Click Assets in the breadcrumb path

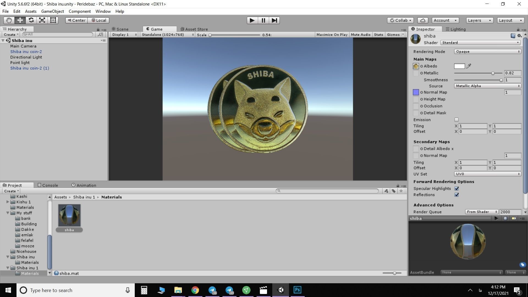61,197
